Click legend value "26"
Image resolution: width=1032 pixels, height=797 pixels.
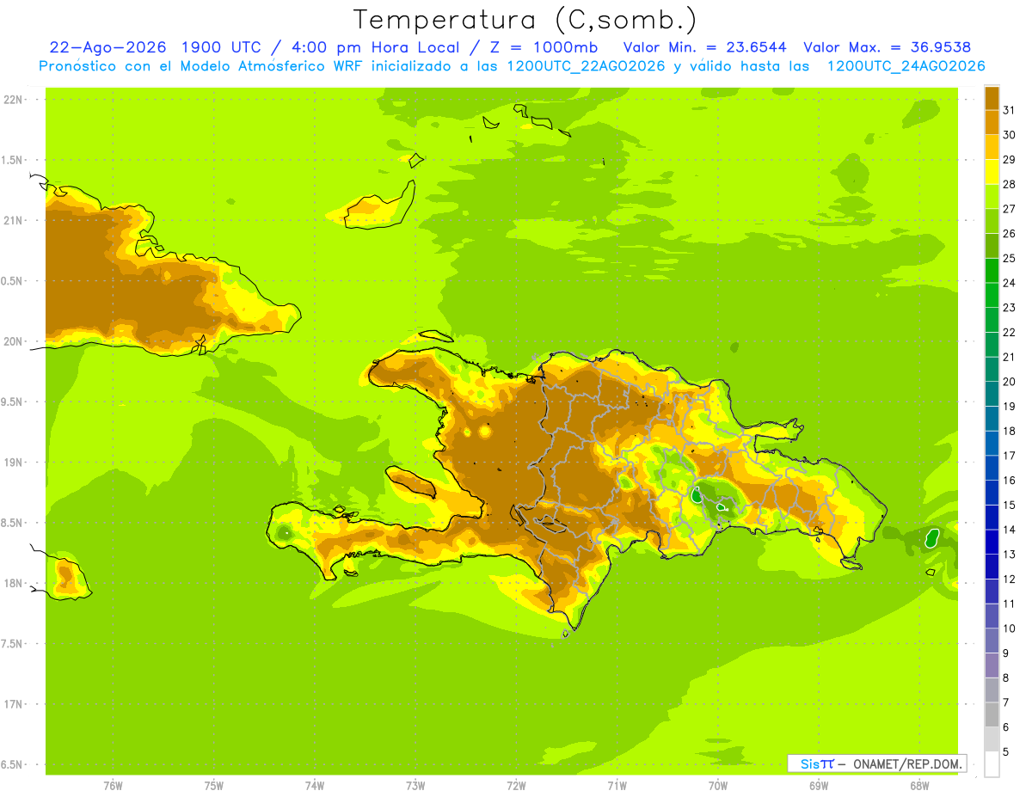tap(1010, 233)
